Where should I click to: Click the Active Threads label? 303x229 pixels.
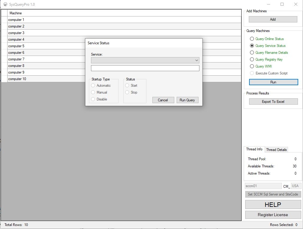[x=259, y=173]
